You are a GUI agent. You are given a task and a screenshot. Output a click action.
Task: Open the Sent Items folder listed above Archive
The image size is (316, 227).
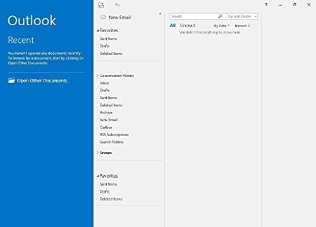click(108, 98)
